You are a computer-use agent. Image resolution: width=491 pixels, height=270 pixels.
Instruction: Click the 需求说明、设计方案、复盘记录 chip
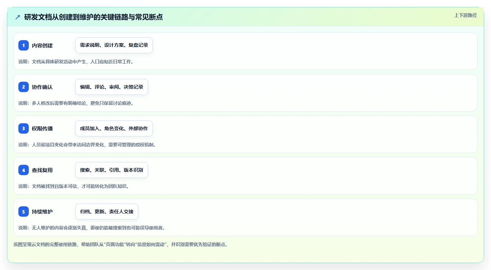pos(114,45)
